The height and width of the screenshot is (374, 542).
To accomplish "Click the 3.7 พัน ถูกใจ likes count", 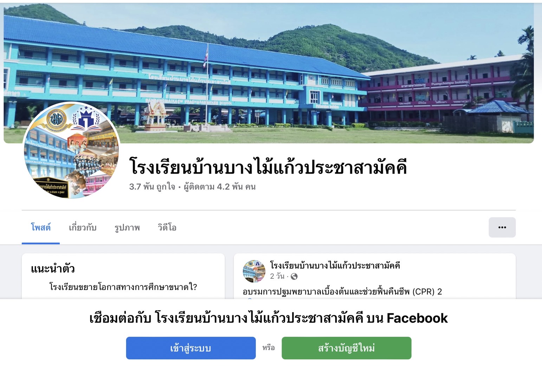I will (x=152, y=187).
